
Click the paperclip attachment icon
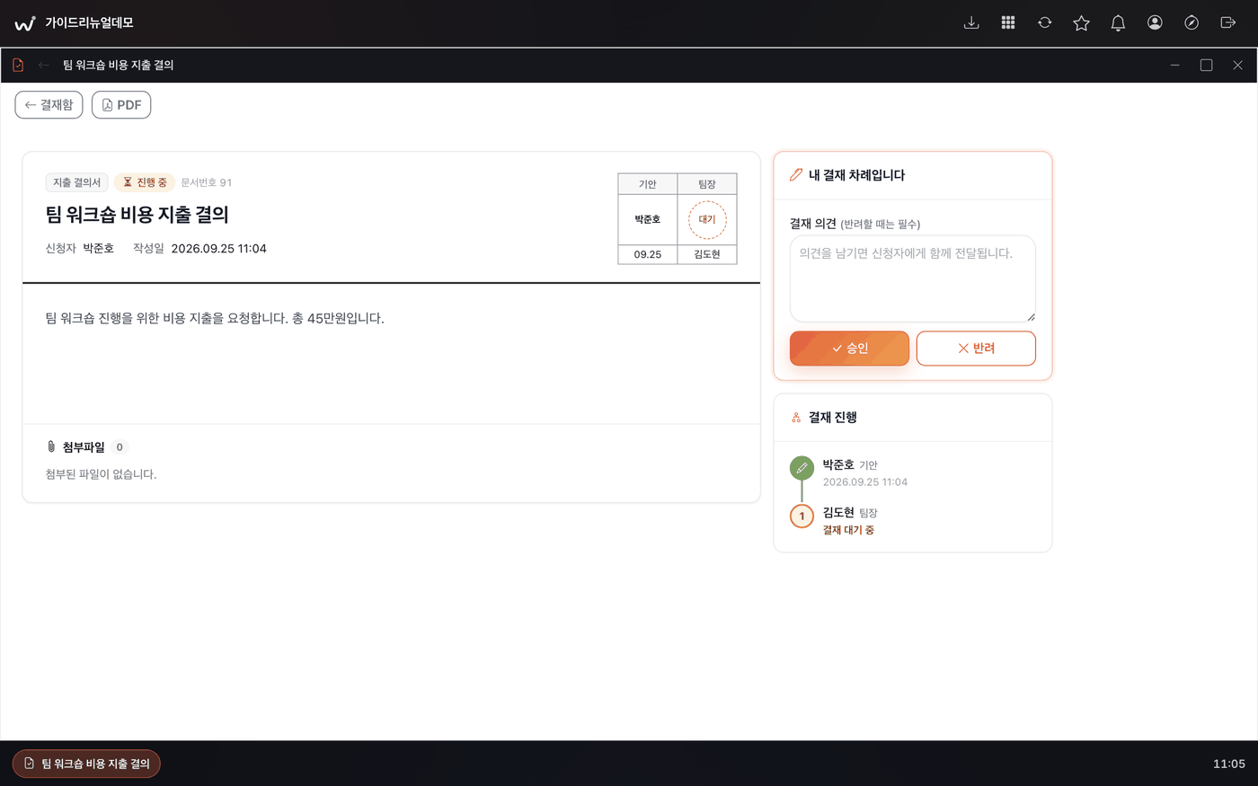51,446
